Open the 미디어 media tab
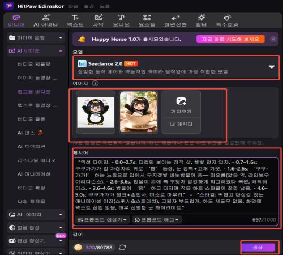Screen dimensions: 283x255 tap(16, 20)
